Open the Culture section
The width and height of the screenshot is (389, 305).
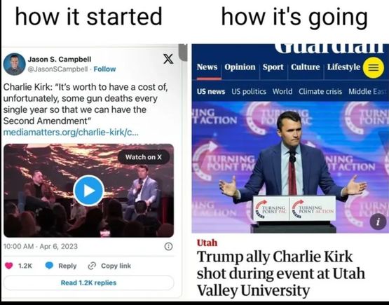[x=306, y=67]
